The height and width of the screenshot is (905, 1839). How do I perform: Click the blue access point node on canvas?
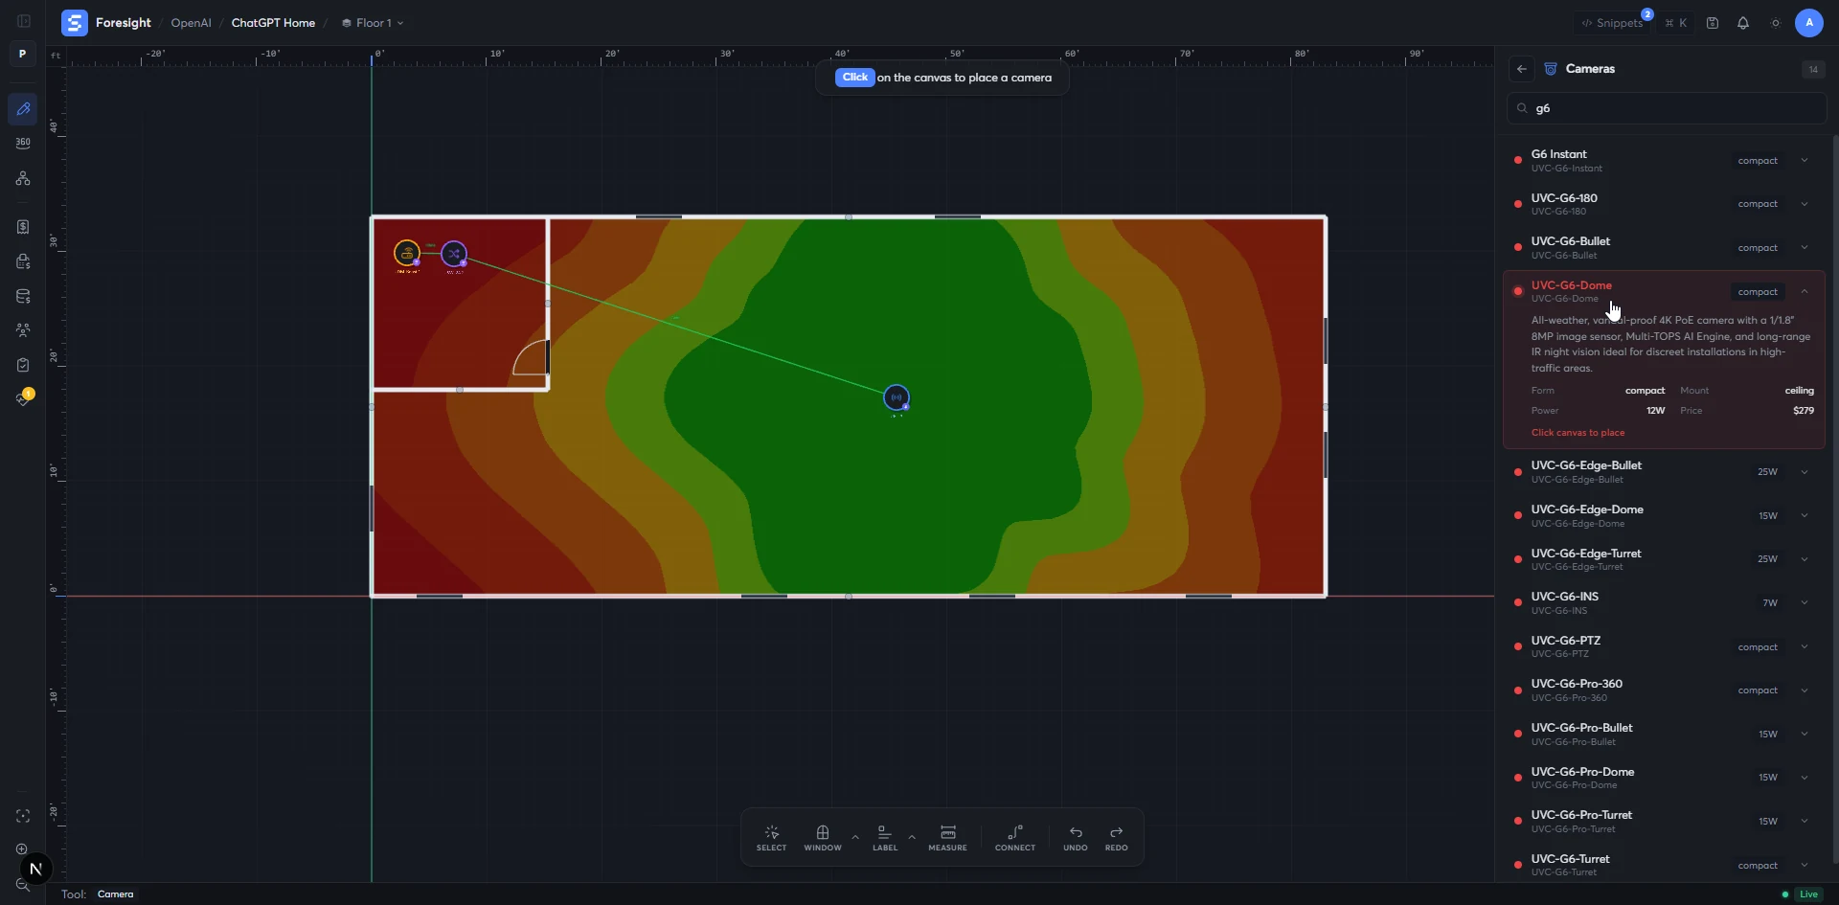897,397
